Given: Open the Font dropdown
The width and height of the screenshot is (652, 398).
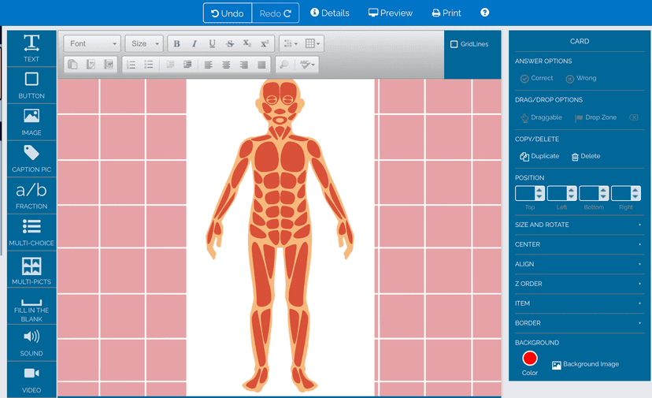Looking at the screenshot, I should tap(92, 44).
